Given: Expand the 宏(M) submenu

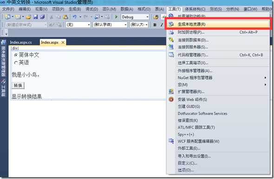Looking at the screenshot, I should pyautogui.click(x=265, y=85).
